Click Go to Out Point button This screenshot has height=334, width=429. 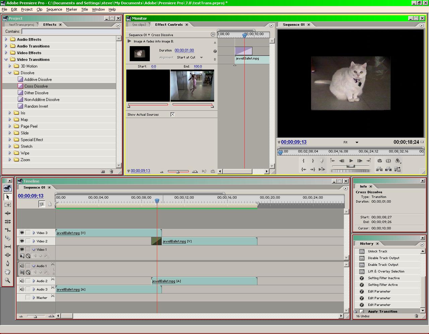[312, 169]
